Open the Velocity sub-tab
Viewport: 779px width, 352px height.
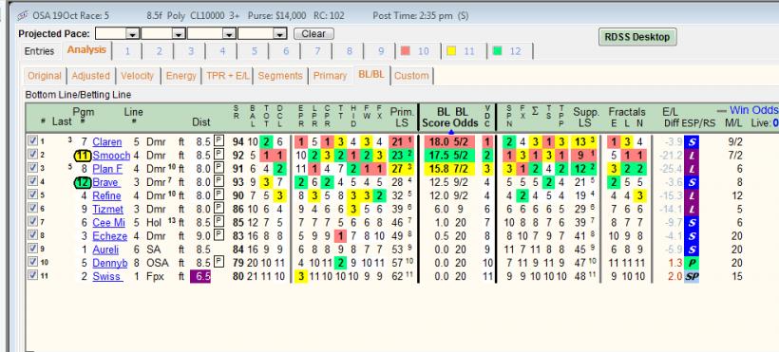[138, 76]
